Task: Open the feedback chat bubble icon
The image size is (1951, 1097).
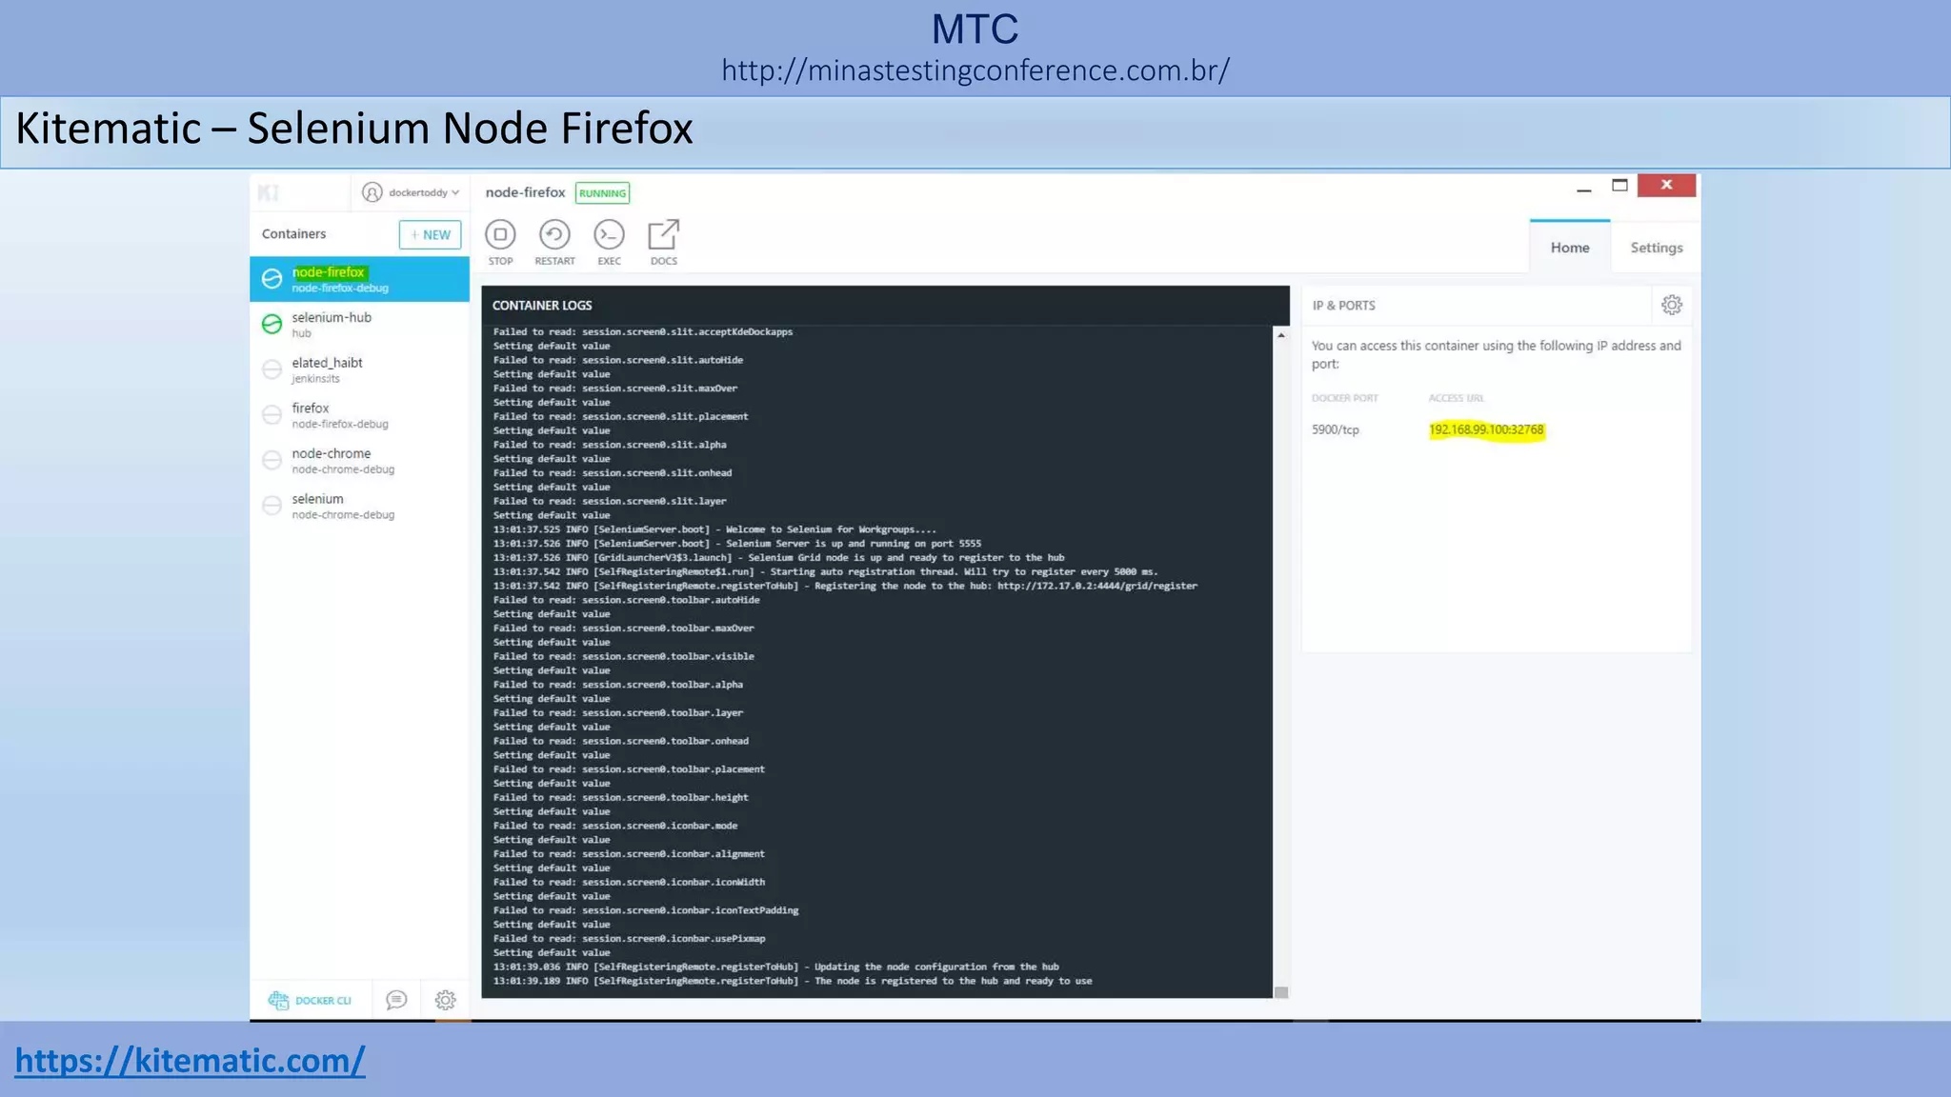Action: click(x=396, y=1000)
